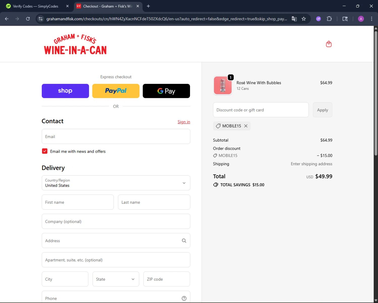Open the browser three-dot menu
Viewport: 378px width, 303px height.
tap(371, 19)
